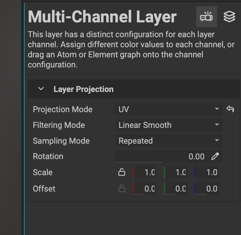Click the blue Scale Z value field
Viewport: 241px width, 235px height.
pyautogui.click(x=206, y=172)
